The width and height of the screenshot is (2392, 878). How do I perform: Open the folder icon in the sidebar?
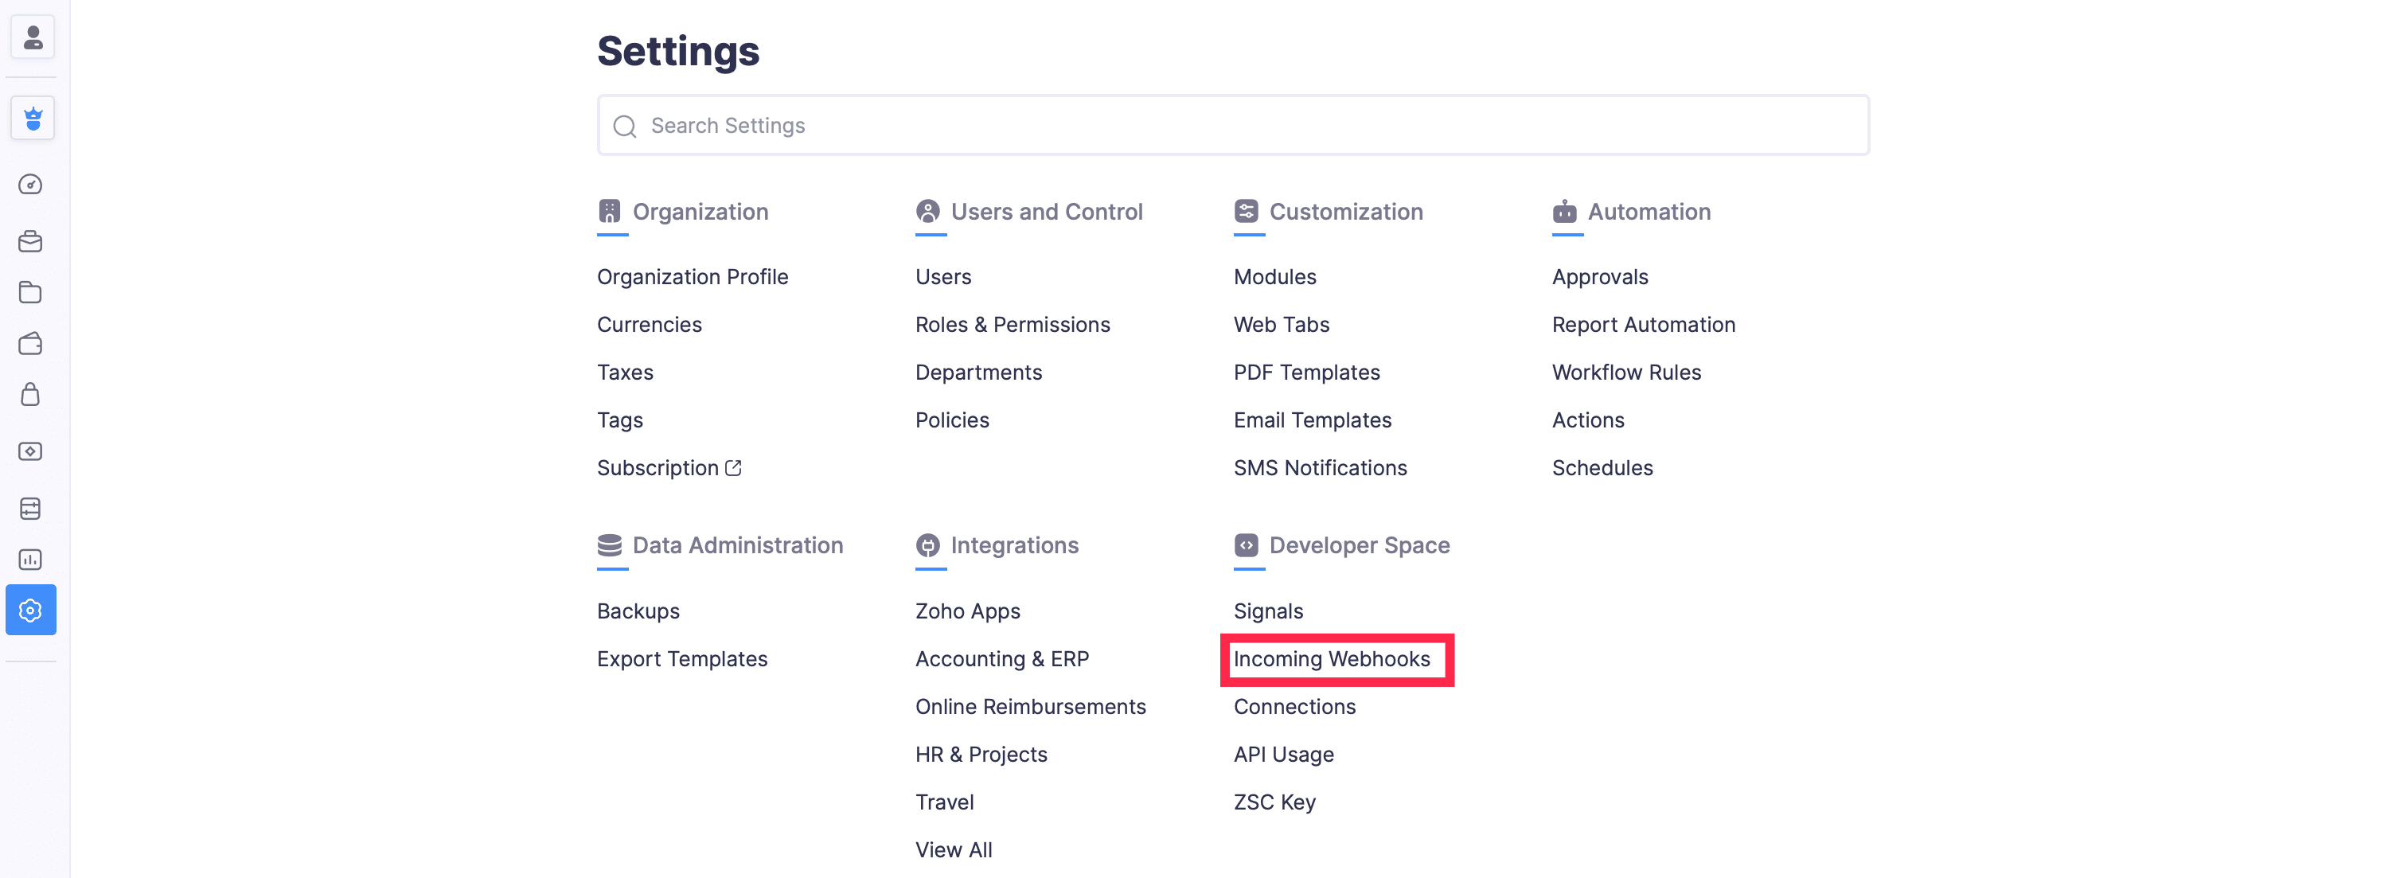[30, 292]
